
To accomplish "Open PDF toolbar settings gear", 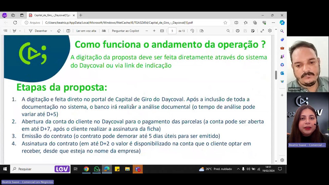I will point(270,31).
